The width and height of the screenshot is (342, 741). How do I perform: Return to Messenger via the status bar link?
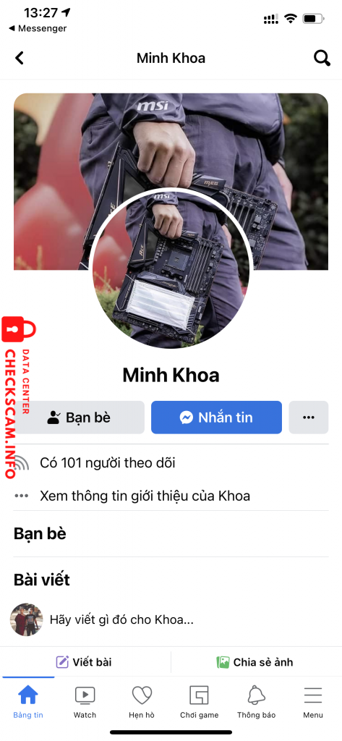point(38,28)
